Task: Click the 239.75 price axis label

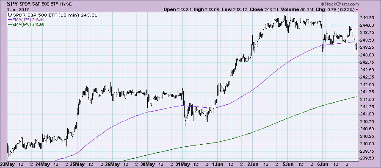Action: (x=367, y=151)
